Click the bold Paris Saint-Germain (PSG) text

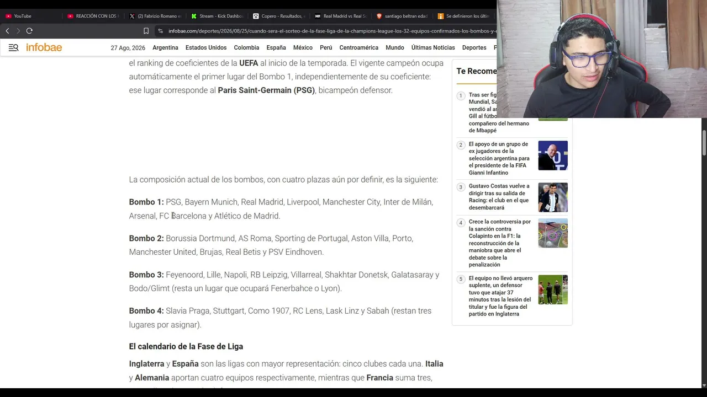click(266, 90)
